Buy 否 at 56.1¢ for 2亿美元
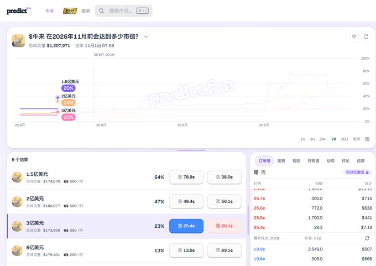Screen dimensions: 376x266 224,201
